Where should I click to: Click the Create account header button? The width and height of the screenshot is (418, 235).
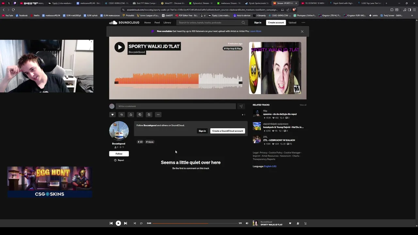(x=276, y=23)
